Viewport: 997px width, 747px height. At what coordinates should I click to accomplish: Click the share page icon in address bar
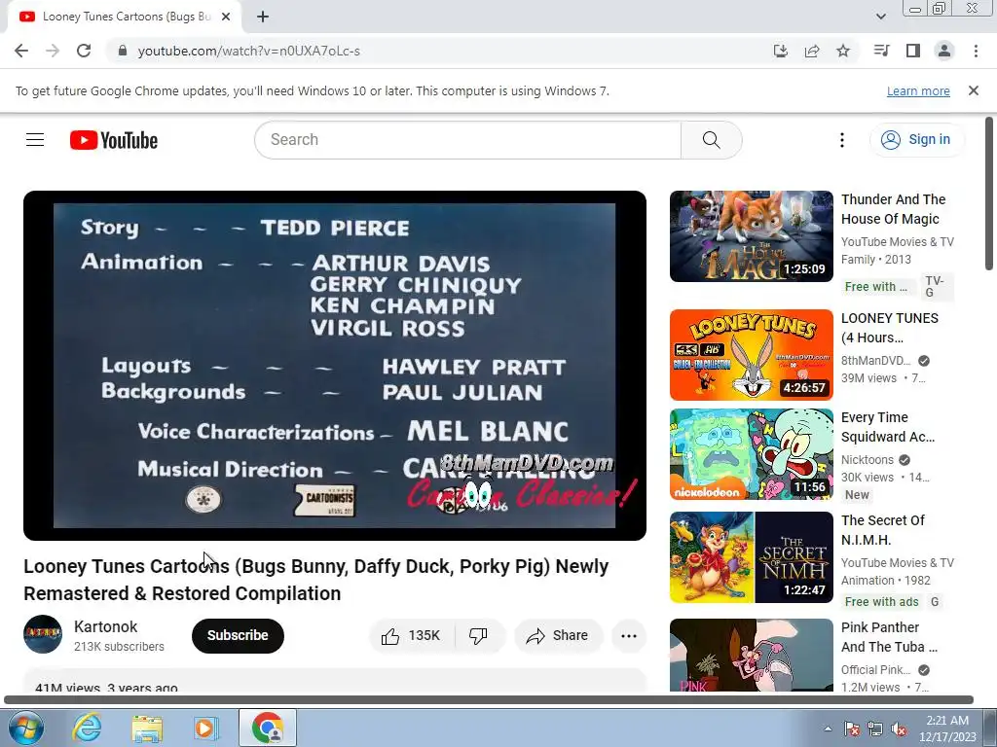tap(812, 51)
